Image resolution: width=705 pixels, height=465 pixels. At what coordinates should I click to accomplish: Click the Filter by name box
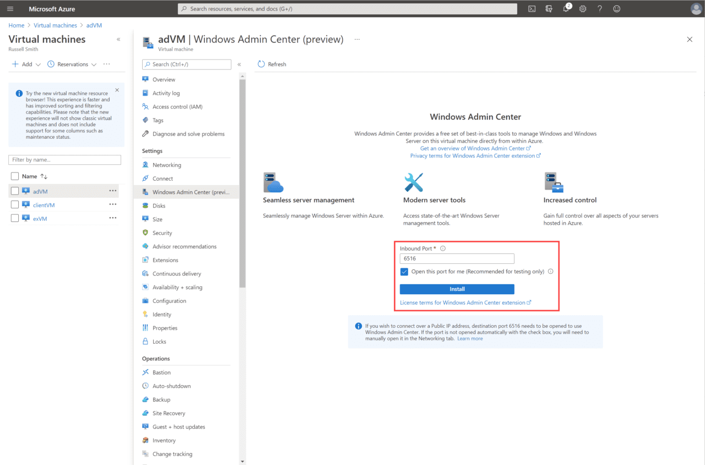tap(64, 160)
